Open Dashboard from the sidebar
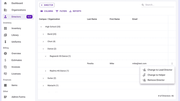The height and width of the screenshot is (101, 180). coord(18,3)
